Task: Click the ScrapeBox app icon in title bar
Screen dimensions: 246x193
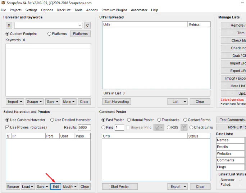Action: pyautogui.click(x=3, y=3)
